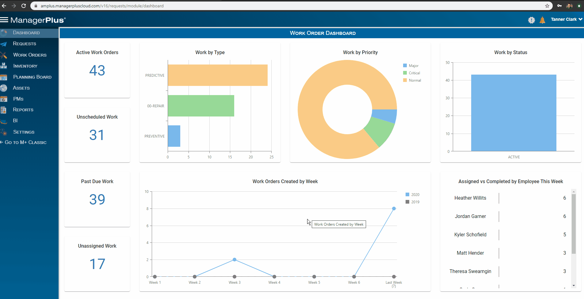Image resolution: width=584 pixels, height=299 pixels.
Task: Open the PMs calendar icon
Action: pyautogui.click(x=4, y=99)
